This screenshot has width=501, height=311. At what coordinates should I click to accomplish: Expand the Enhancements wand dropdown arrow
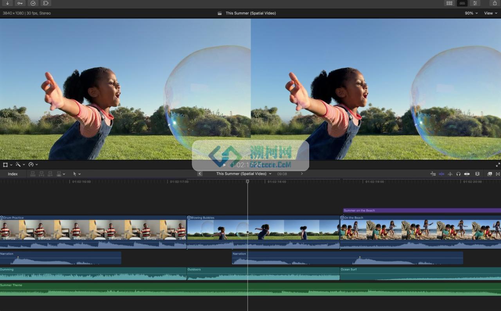coord(24,165)
